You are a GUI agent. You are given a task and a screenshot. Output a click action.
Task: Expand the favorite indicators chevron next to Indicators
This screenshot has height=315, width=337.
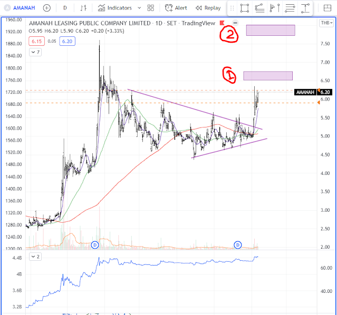pos(139,8)
